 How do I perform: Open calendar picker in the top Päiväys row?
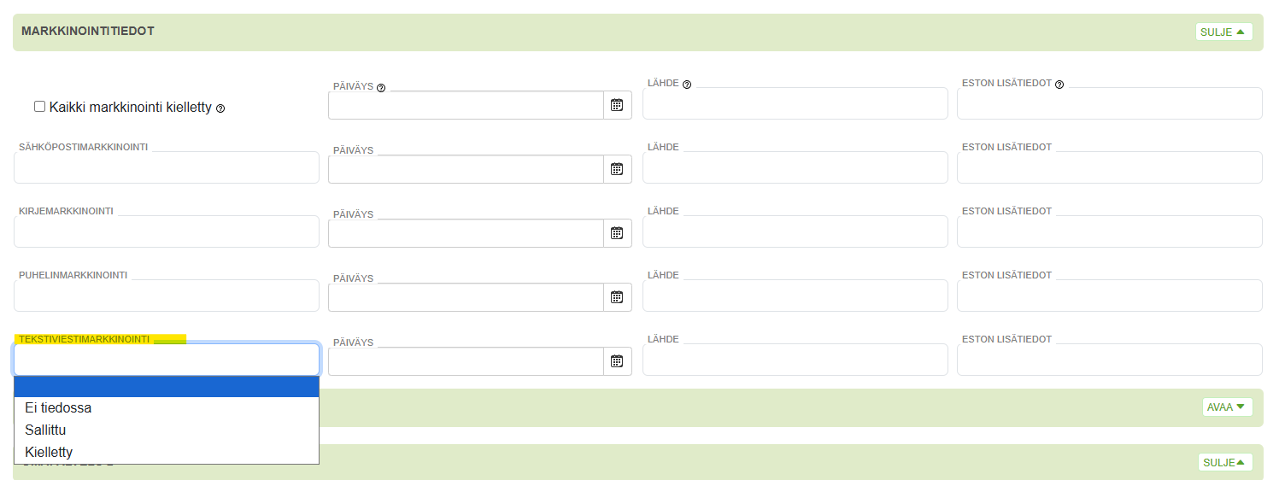point(617,105)
